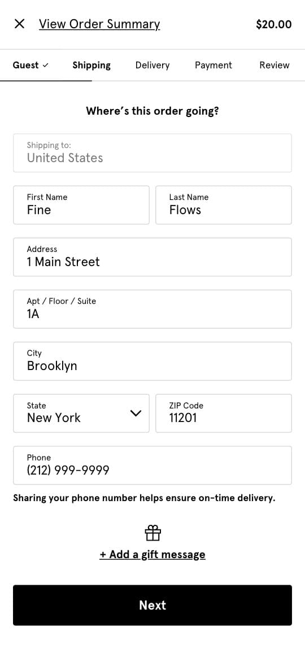Click into the City field
This screenshot has height=661, width=305.
(152, 361)
